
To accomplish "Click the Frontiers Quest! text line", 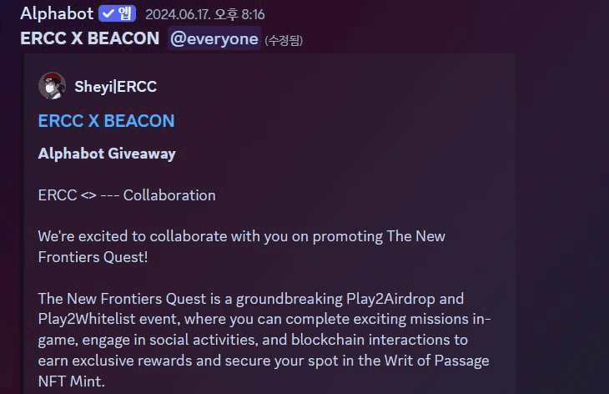I will coord(93,257).
